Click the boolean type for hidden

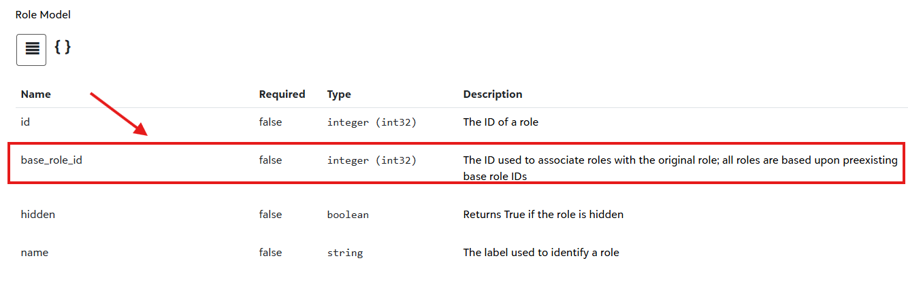[x=348, y=215]
